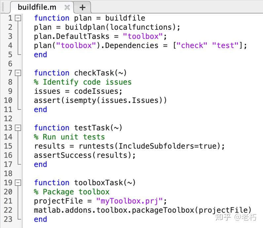This screenshot has width=263, height=228.
Task: Collapse the checkTask function block
Action: tap(18, 73)
